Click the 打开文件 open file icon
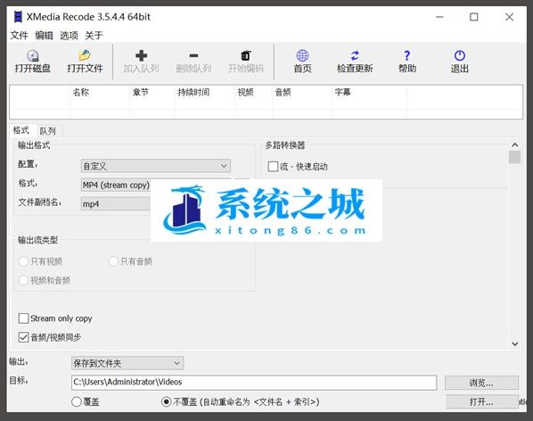533x421 pixels. pyautogui.click(x=85, y=55)
